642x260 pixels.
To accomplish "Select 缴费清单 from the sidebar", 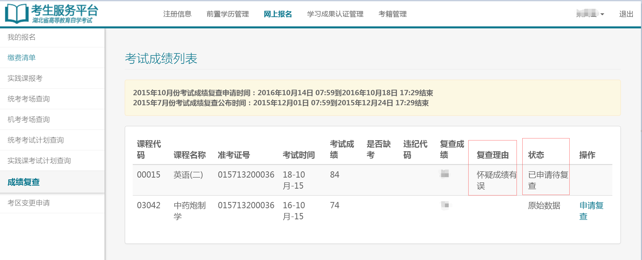I will click(x=22, y=58).
